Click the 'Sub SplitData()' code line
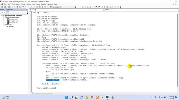The width and height of the screenshot is (179, 100). [41, 12]
